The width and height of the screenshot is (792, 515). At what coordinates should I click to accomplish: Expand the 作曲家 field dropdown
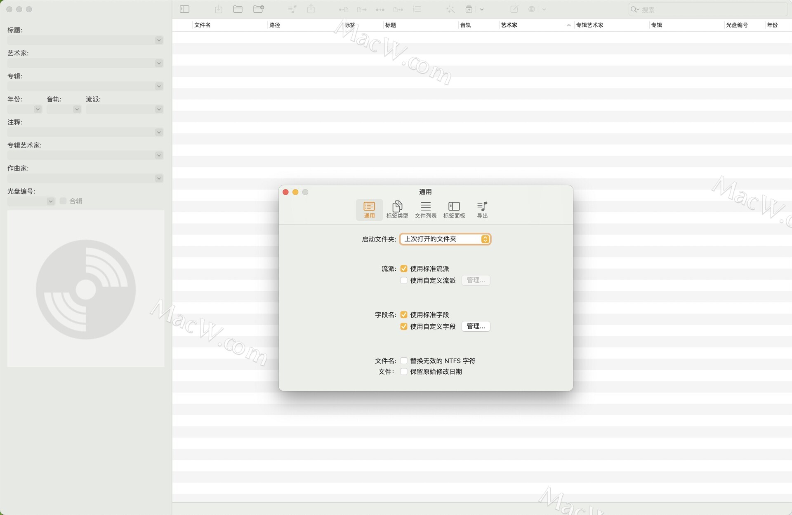click(x=159, y=179)
